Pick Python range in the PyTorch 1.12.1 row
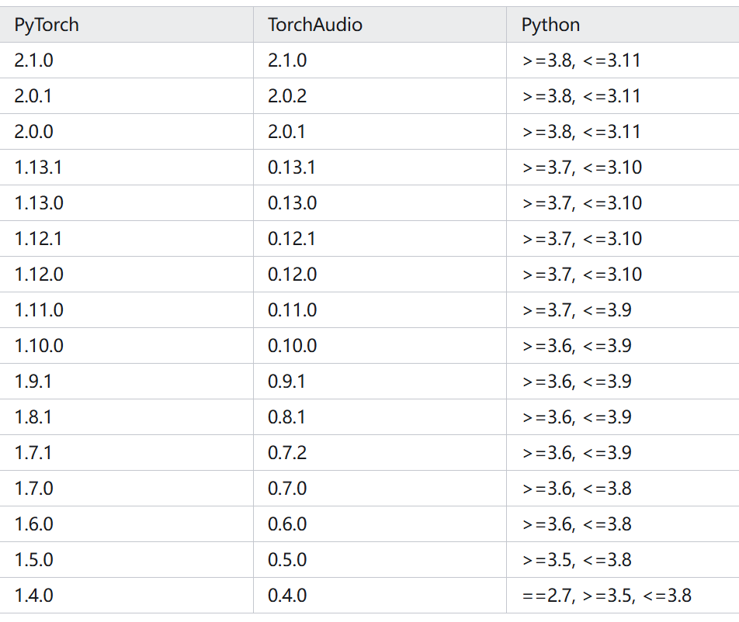This screenshot has height=622, width=739. 623,239
